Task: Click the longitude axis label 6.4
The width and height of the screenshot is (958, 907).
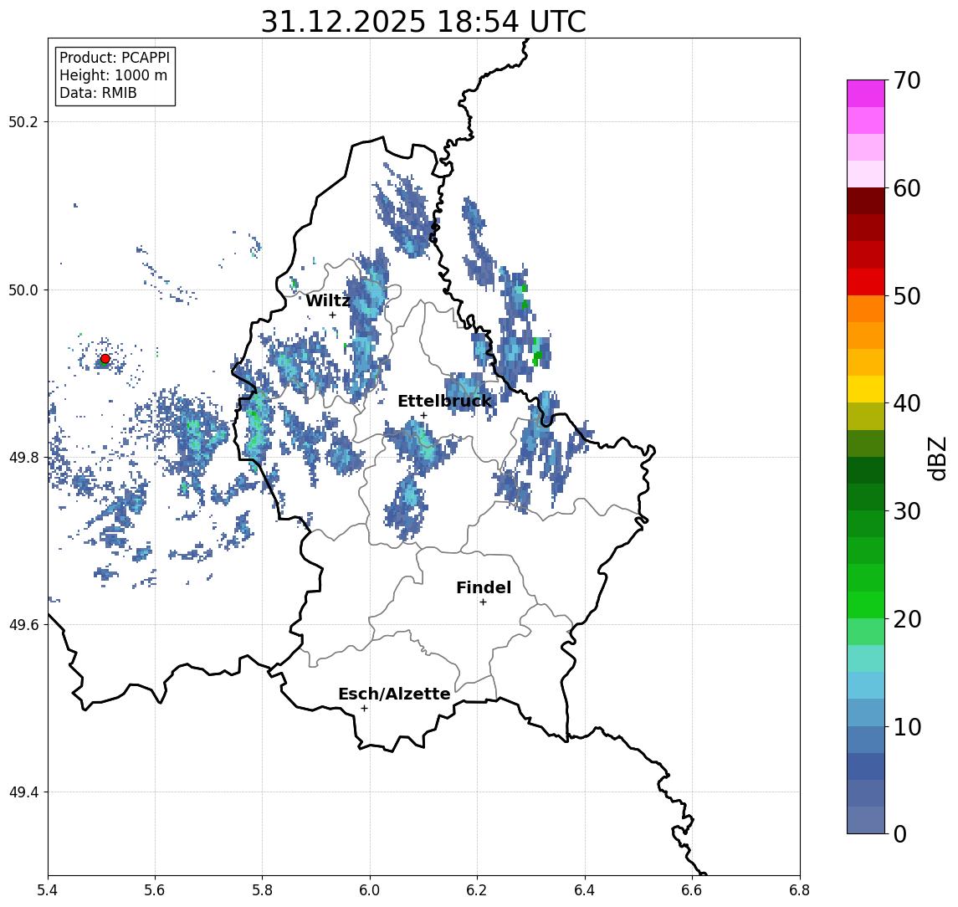Action: tap(585, 890)
